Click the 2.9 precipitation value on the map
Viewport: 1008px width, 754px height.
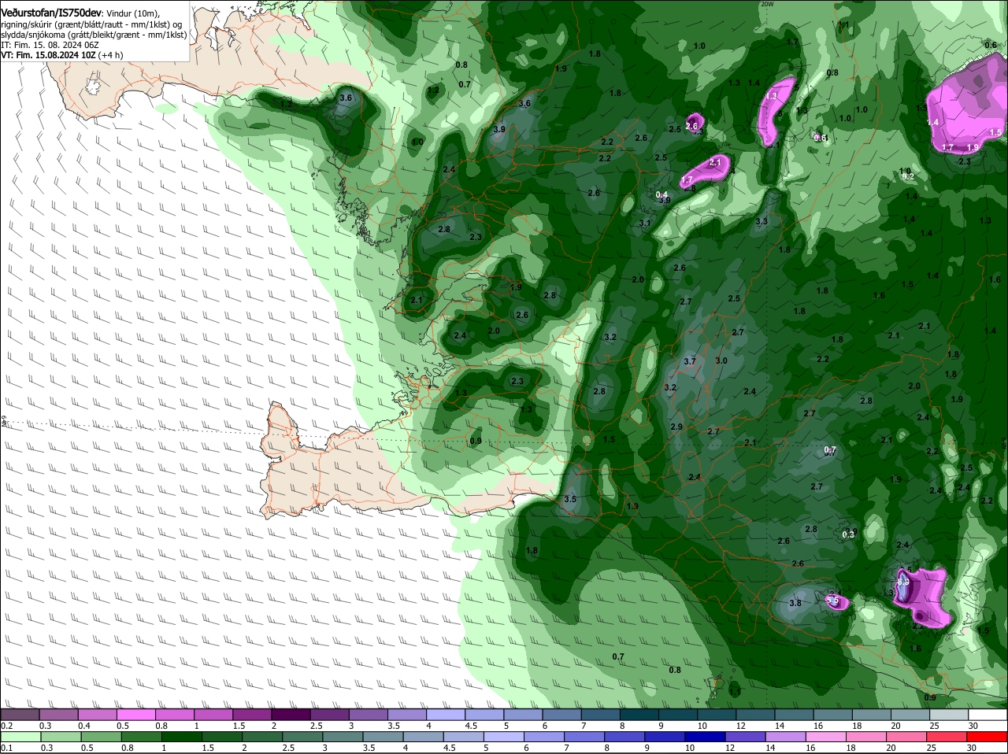point(676,427)
